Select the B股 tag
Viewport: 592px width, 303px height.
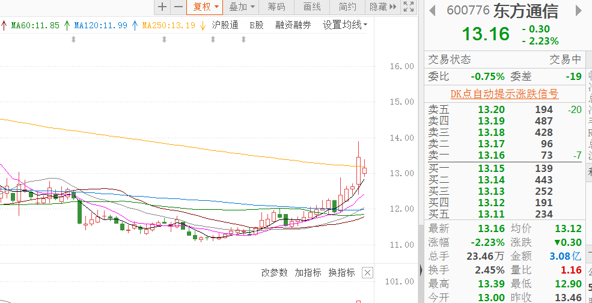[257, 25]
